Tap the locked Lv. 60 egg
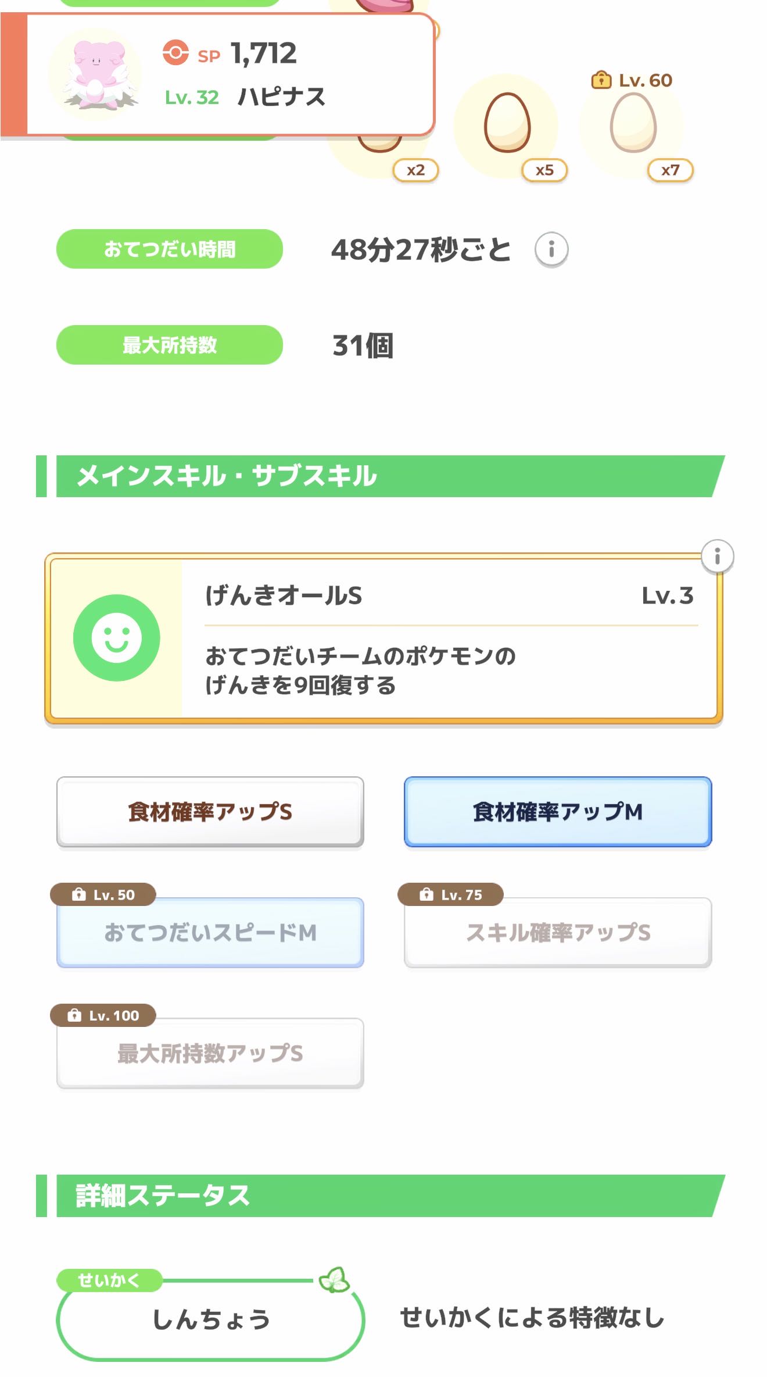The image size is (767, 1377). click(x=633, y=123)
